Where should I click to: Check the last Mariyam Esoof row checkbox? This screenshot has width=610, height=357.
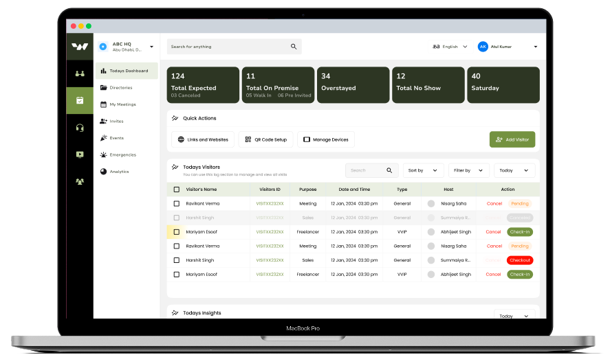point(177,275)
